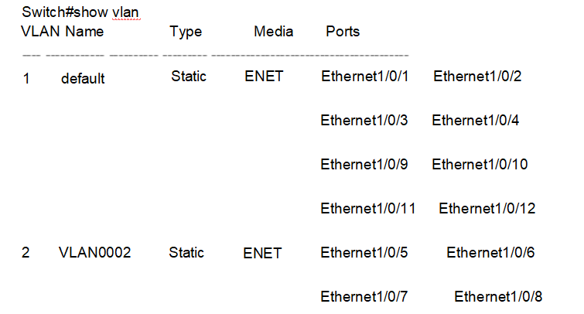The image size is (584, 314).
Task: Click the "VLAN0002" VLAN name
Action: pyautogui.click(x=94, y=252)
